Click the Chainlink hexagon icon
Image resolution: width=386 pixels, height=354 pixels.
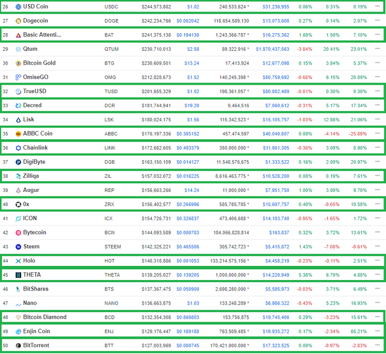point(18,148)
